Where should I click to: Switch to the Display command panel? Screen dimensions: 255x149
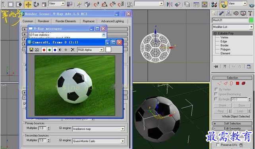(x=243, y=13)
